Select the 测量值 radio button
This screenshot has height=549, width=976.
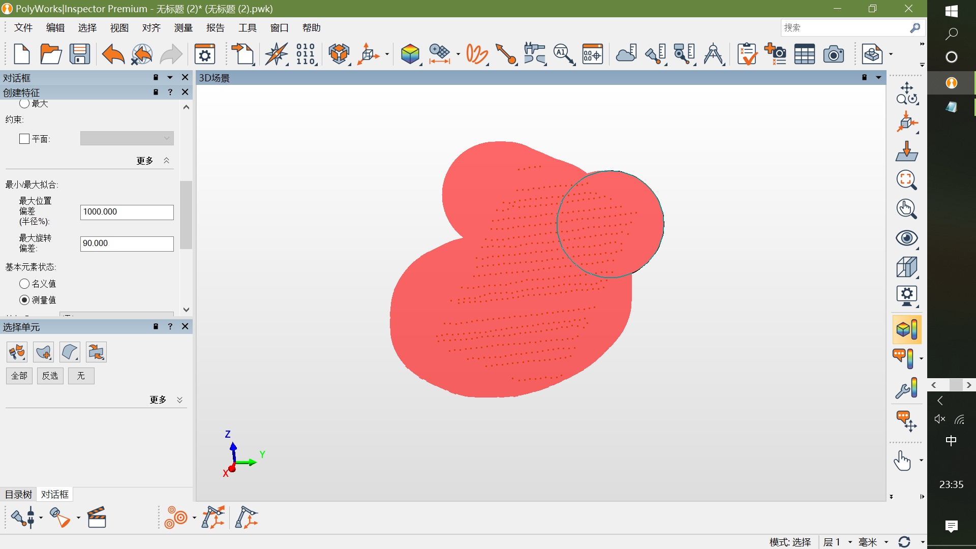[24, 300]
